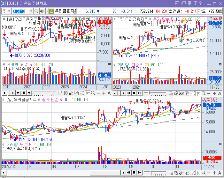The image size is (224, 178).
Task: Daily chart: click horizontal scrollbar left arrow
Action: click(4, 173)
